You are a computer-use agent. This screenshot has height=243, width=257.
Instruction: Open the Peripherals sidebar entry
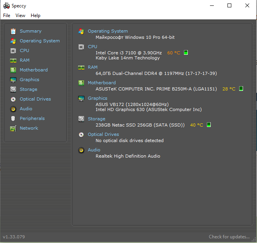pos(32,118)
